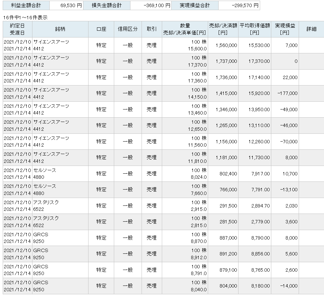
Task: Click the 2,815.0 unit price cell
Action: coord(199,225)
